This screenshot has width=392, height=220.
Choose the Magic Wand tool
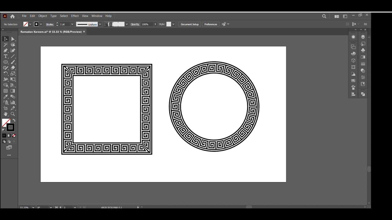click(6, 45)
